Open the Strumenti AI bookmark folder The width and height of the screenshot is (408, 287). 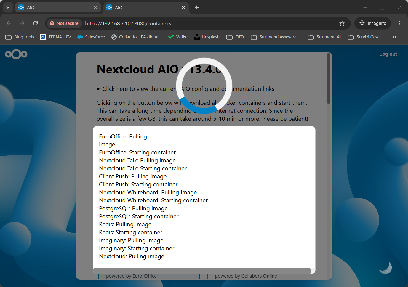324,37
